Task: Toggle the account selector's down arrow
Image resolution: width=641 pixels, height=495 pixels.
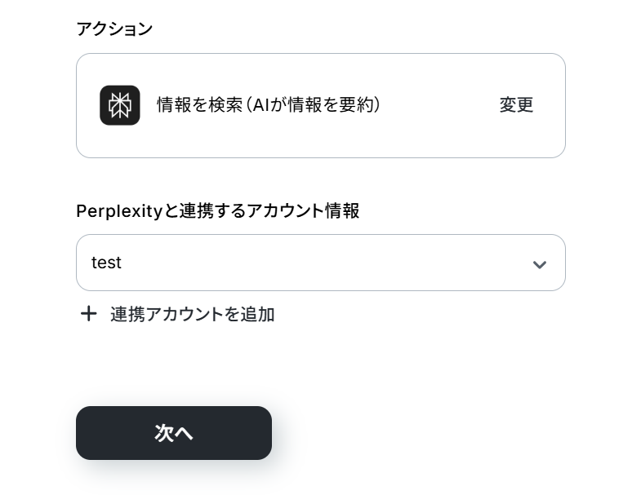Action: tap(539, 264)
